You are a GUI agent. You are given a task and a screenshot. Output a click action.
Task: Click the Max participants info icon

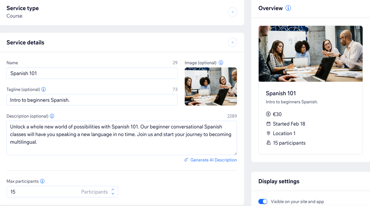tap(42, 181)
